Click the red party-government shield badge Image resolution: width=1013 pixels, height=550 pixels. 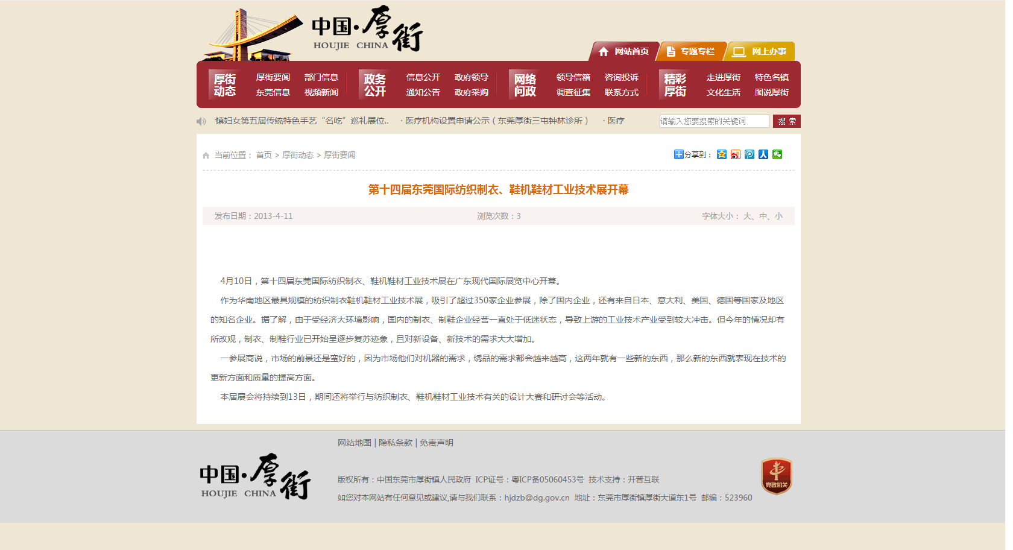click(x=776, y=476)
